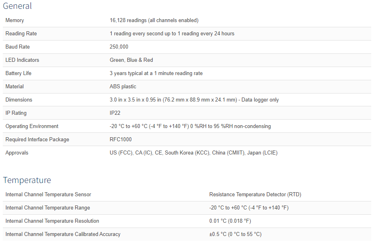The width and height of the screenshot is (374, 244).
Task: Select the IP Rating value IP22
Action: pos(115,113)
